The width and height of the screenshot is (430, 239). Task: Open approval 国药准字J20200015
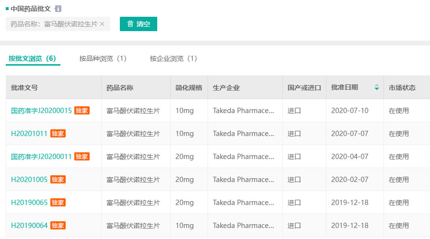(41, 111)
